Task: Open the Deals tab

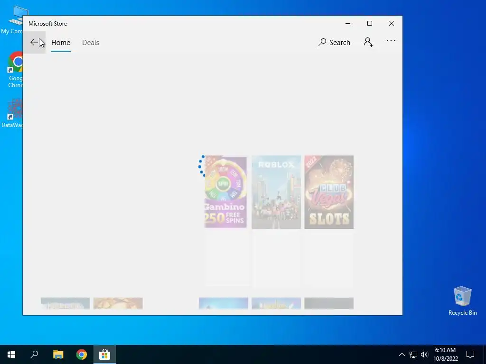Action: coord(91,42)
